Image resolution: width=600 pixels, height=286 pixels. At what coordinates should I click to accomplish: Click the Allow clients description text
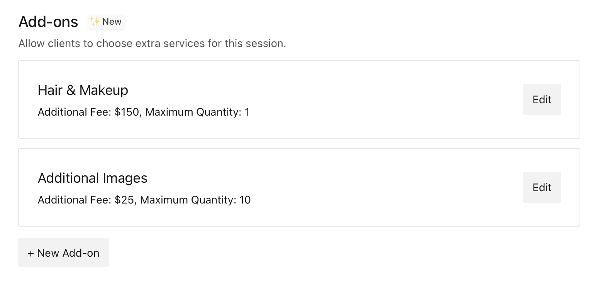(x=152, y=43)
